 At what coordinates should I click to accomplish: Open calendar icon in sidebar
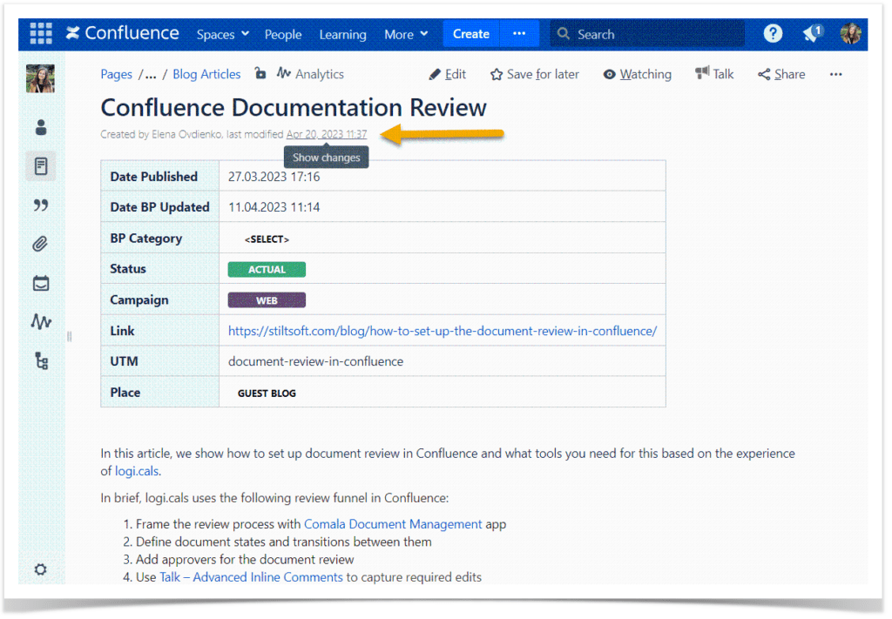pyautogui.click(x=40, y=283)
